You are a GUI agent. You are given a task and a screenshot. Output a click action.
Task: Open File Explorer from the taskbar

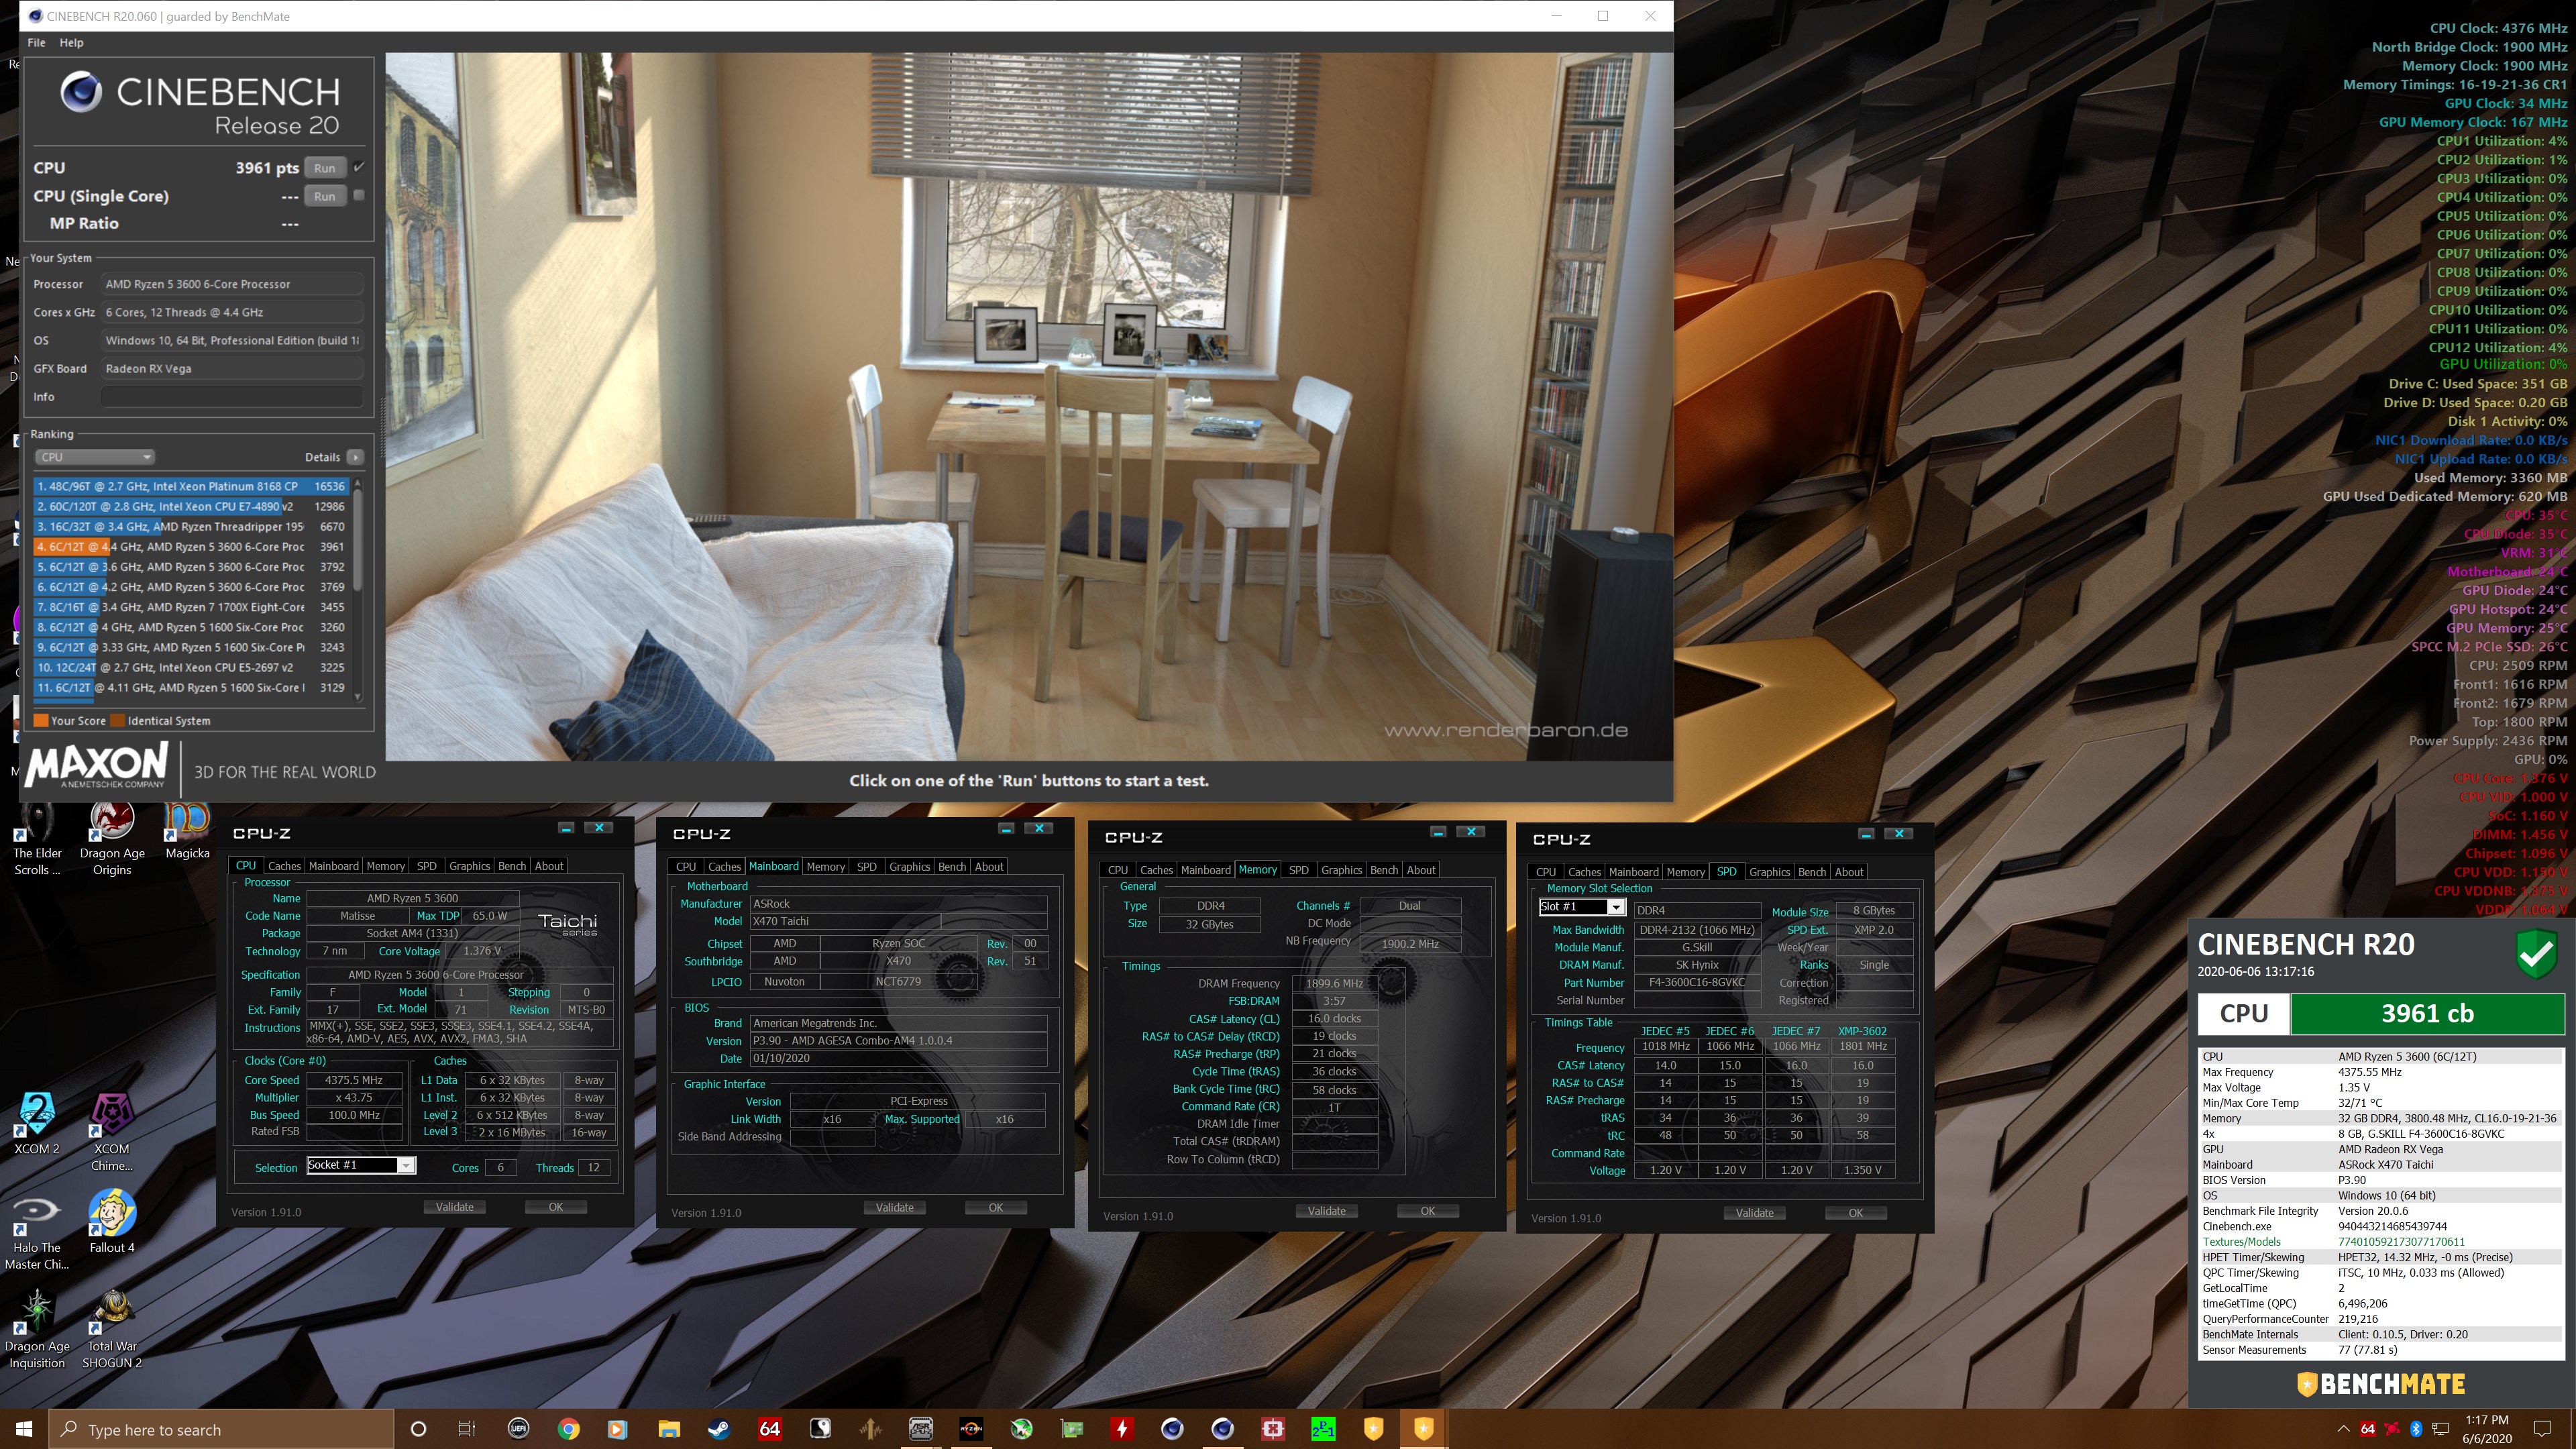[x=669, y=1429]
